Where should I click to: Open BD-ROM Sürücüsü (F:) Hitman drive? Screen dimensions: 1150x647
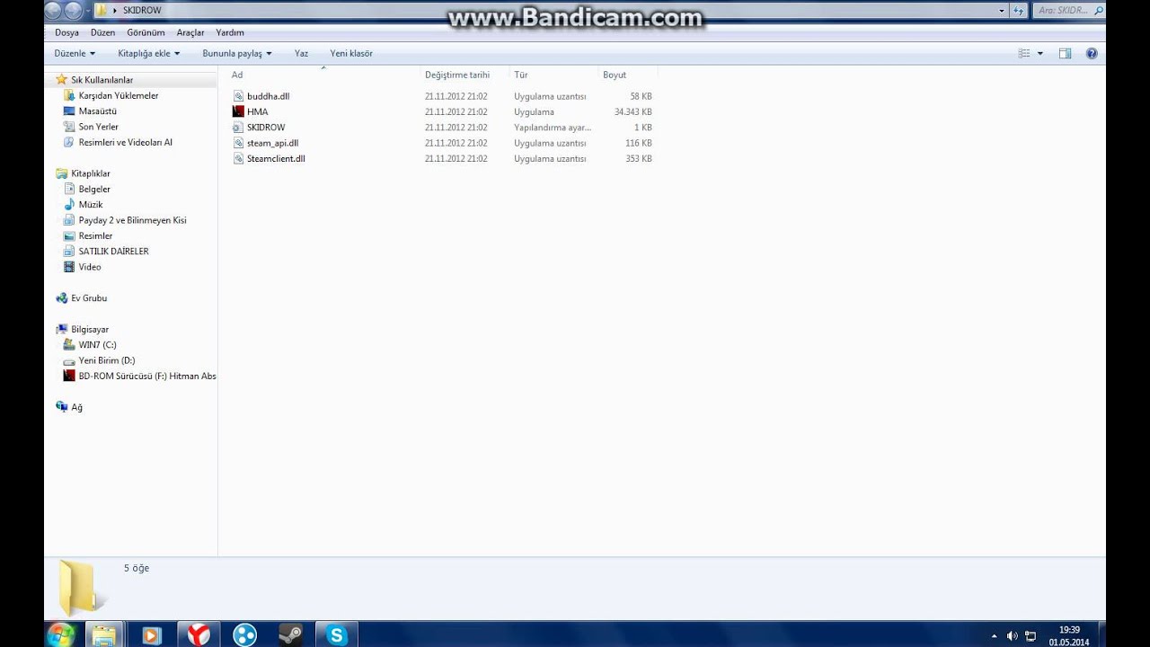147,376
